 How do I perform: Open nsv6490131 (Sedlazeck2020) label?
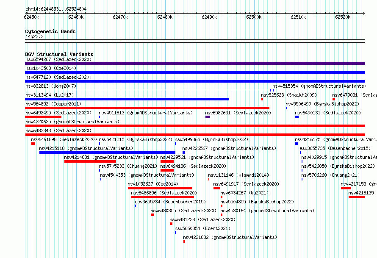point(328,113)
